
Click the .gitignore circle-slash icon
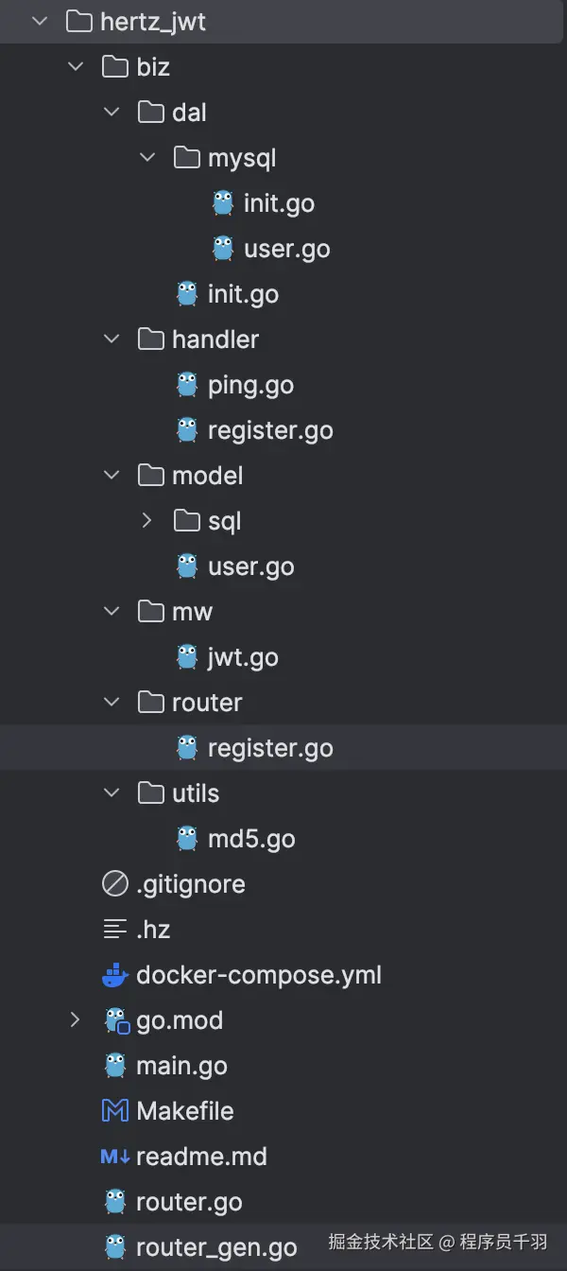(x=114, y=884)
